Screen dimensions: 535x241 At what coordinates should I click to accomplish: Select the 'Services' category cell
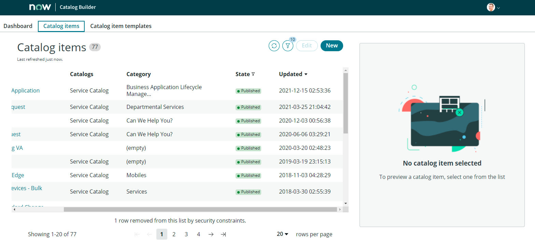137,192
